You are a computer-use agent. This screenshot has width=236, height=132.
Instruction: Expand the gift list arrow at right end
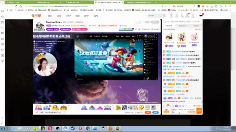coord(158,107)
